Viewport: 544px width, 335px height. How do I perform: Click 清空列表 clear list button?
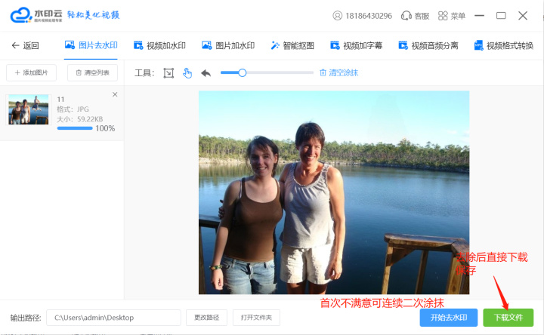point(92,73)
